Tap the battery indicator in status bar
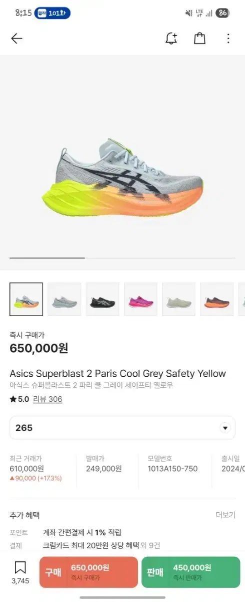The height and width of the screenshot is (602, 245). coord(222,13)
